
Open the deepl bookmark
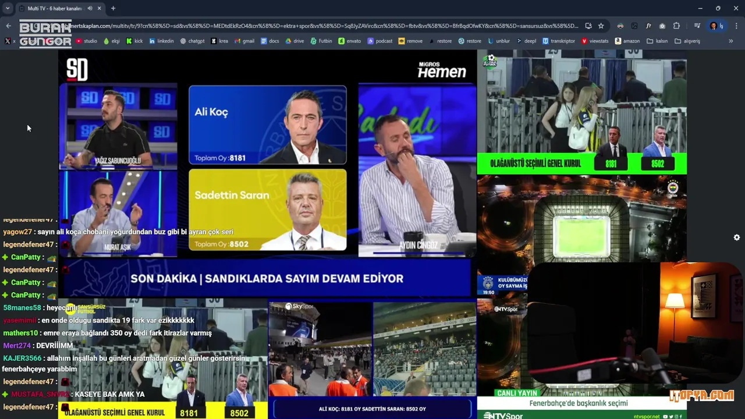[526, 41]
